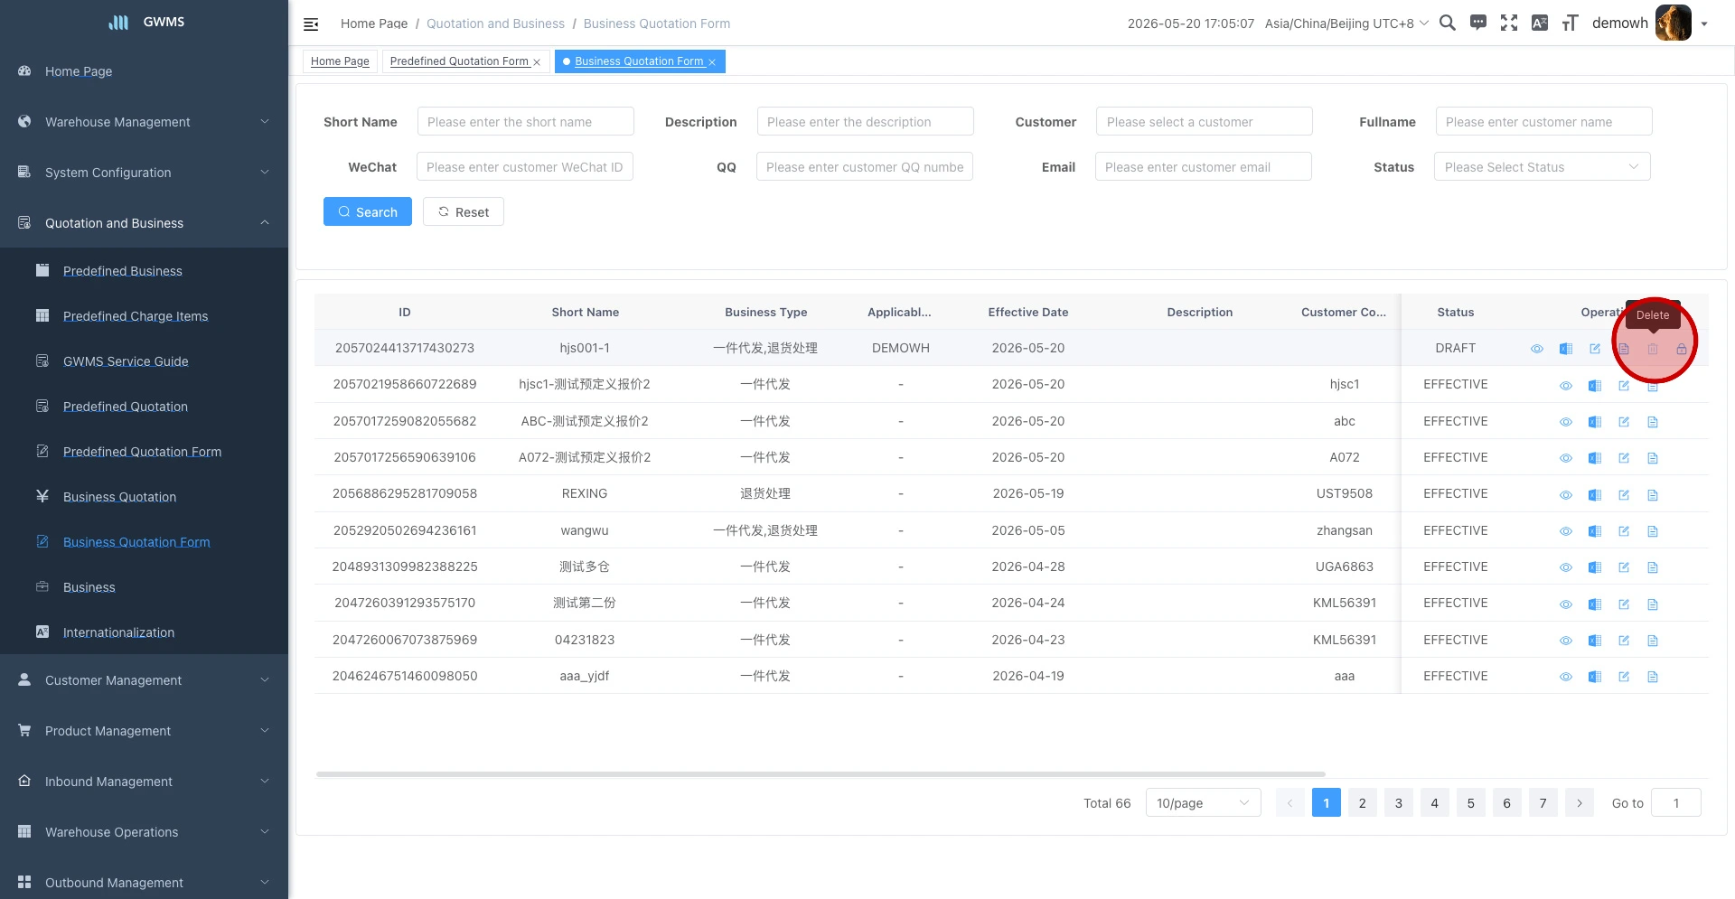Edit the aaa_yjdf quotation row

(1624, 677)
